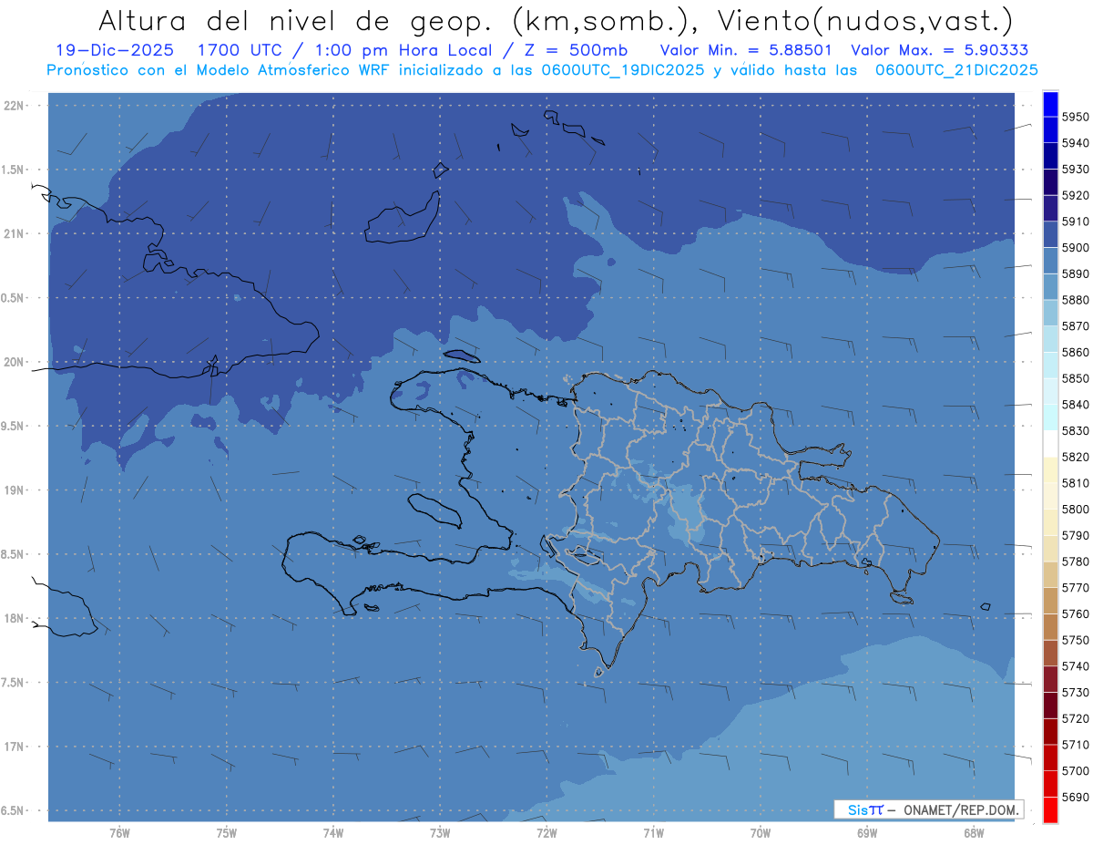The image size is (1093, 845).
Task: Click the '5710' colorbar value
Action: pos(1075,745)
